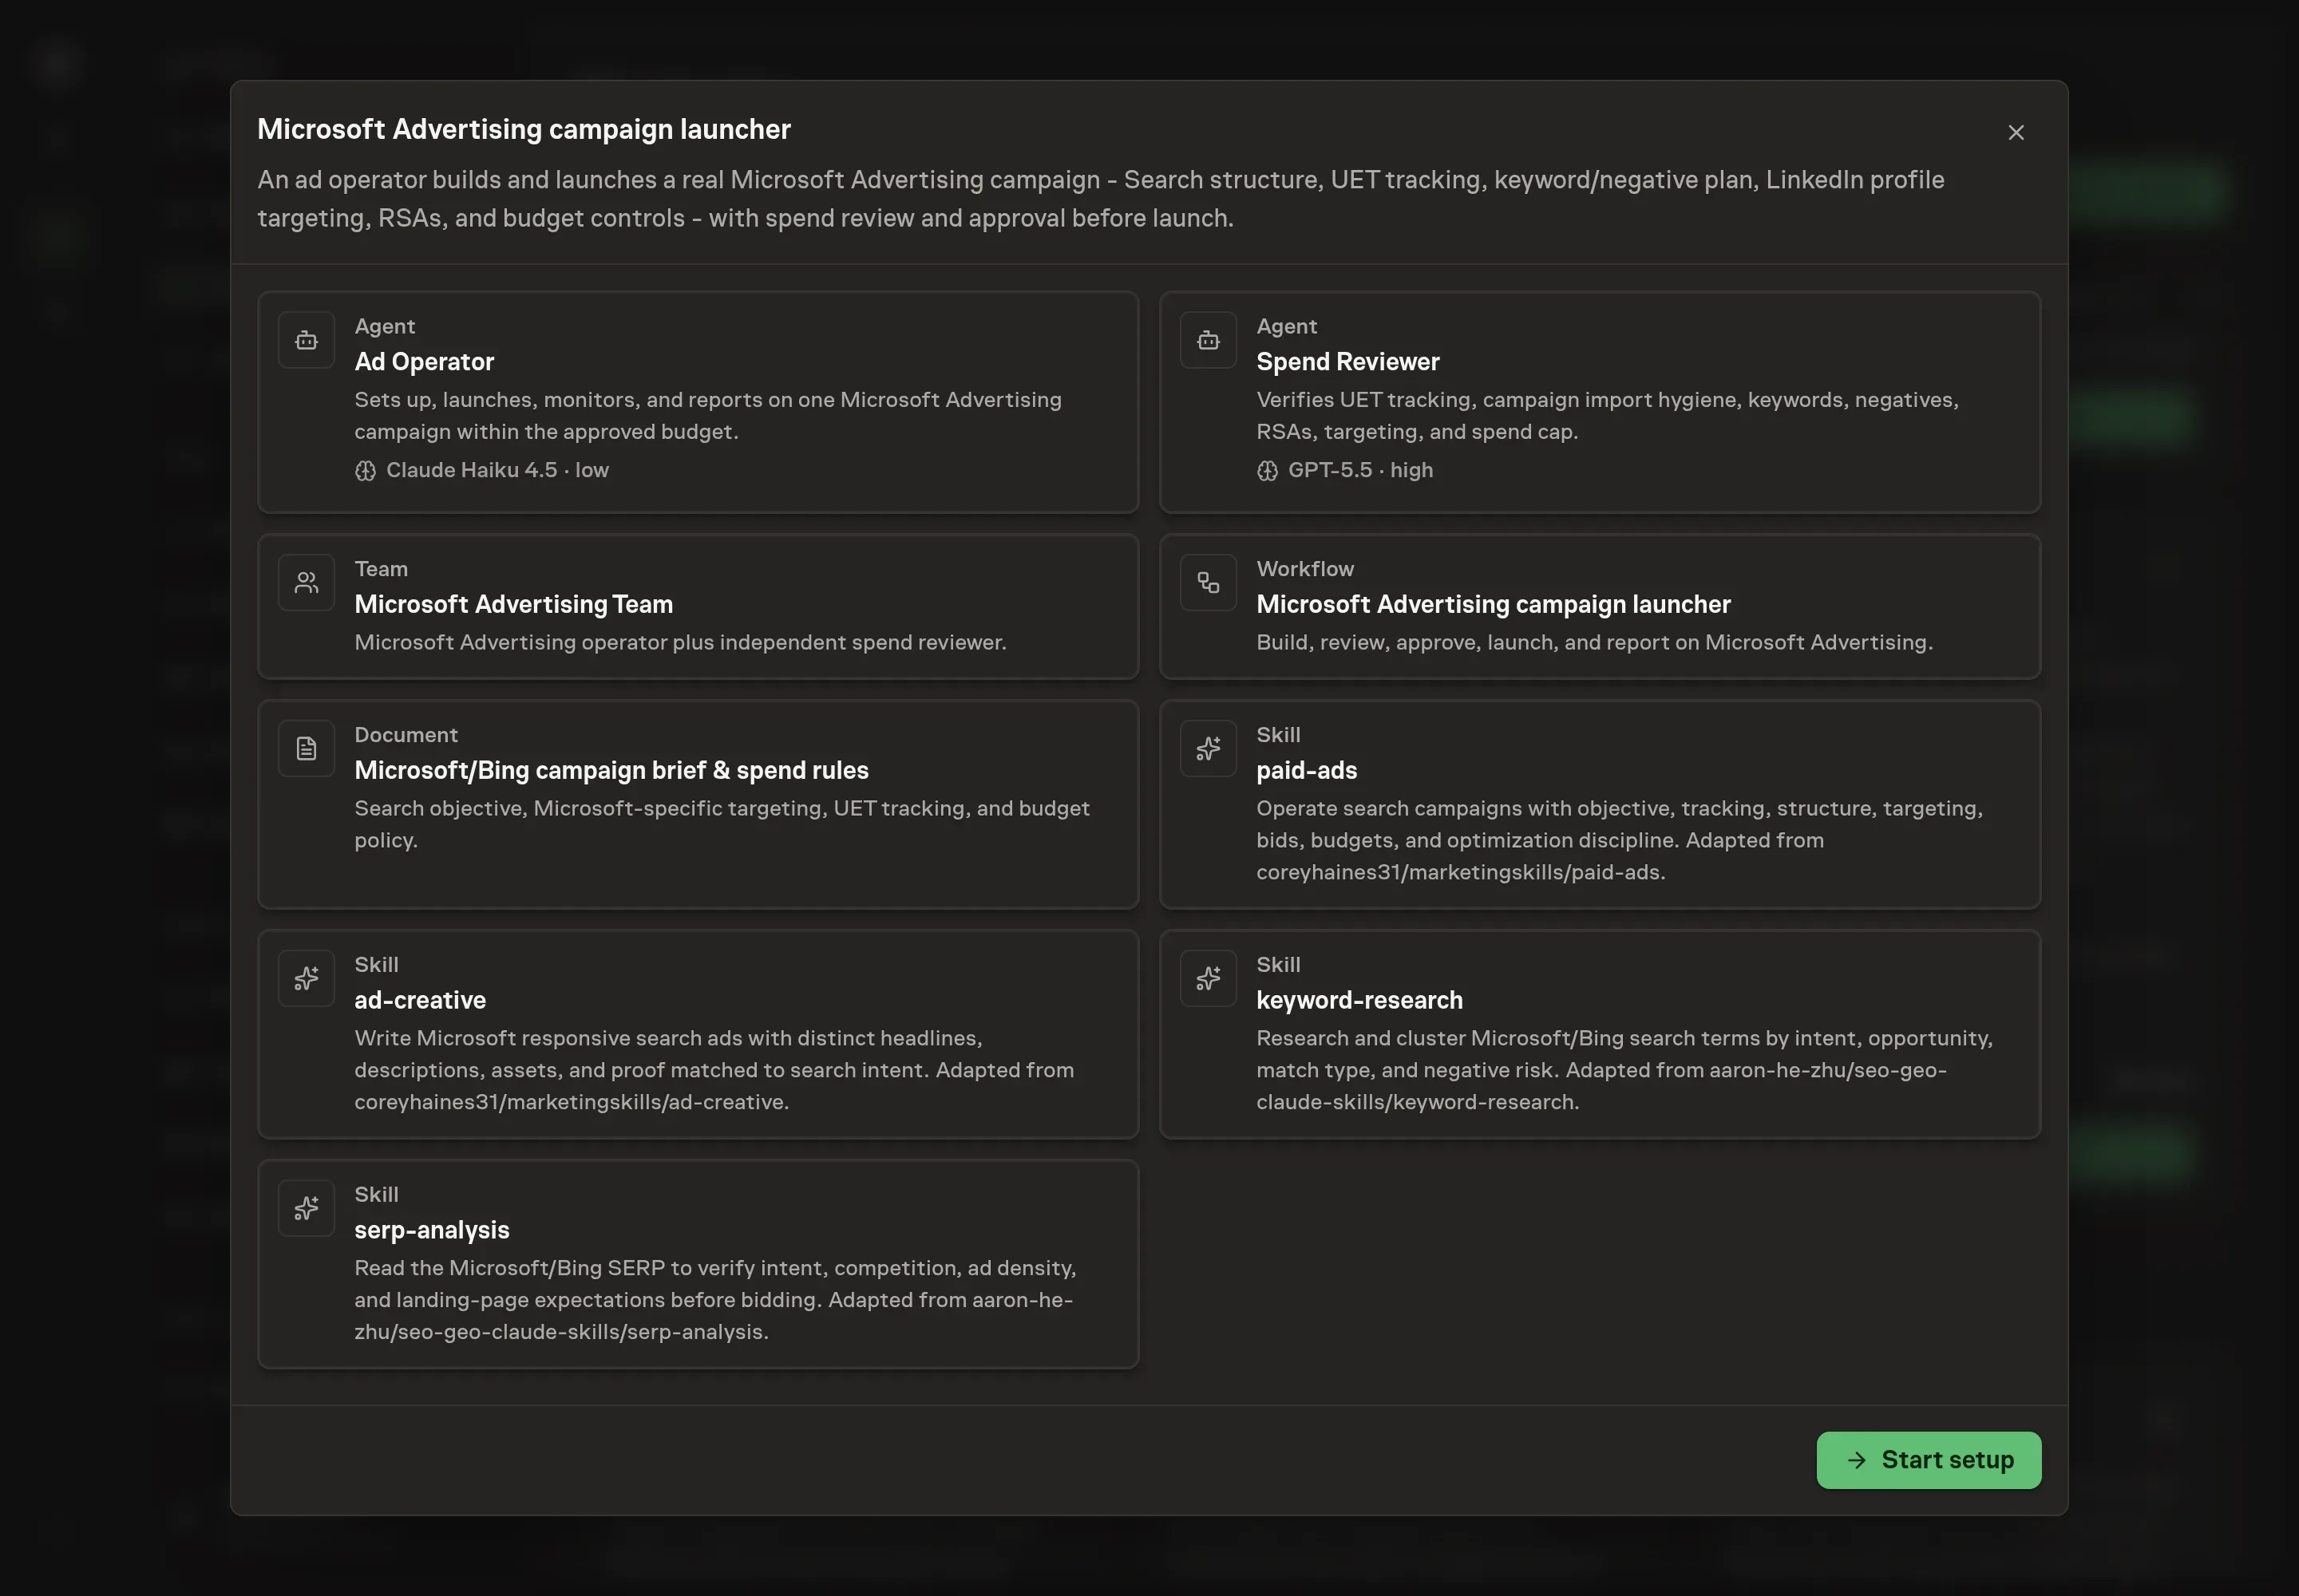
Task: Click the 'Skill' label above ad-creative
Action: pyautogui.click(x=376, y=964)
